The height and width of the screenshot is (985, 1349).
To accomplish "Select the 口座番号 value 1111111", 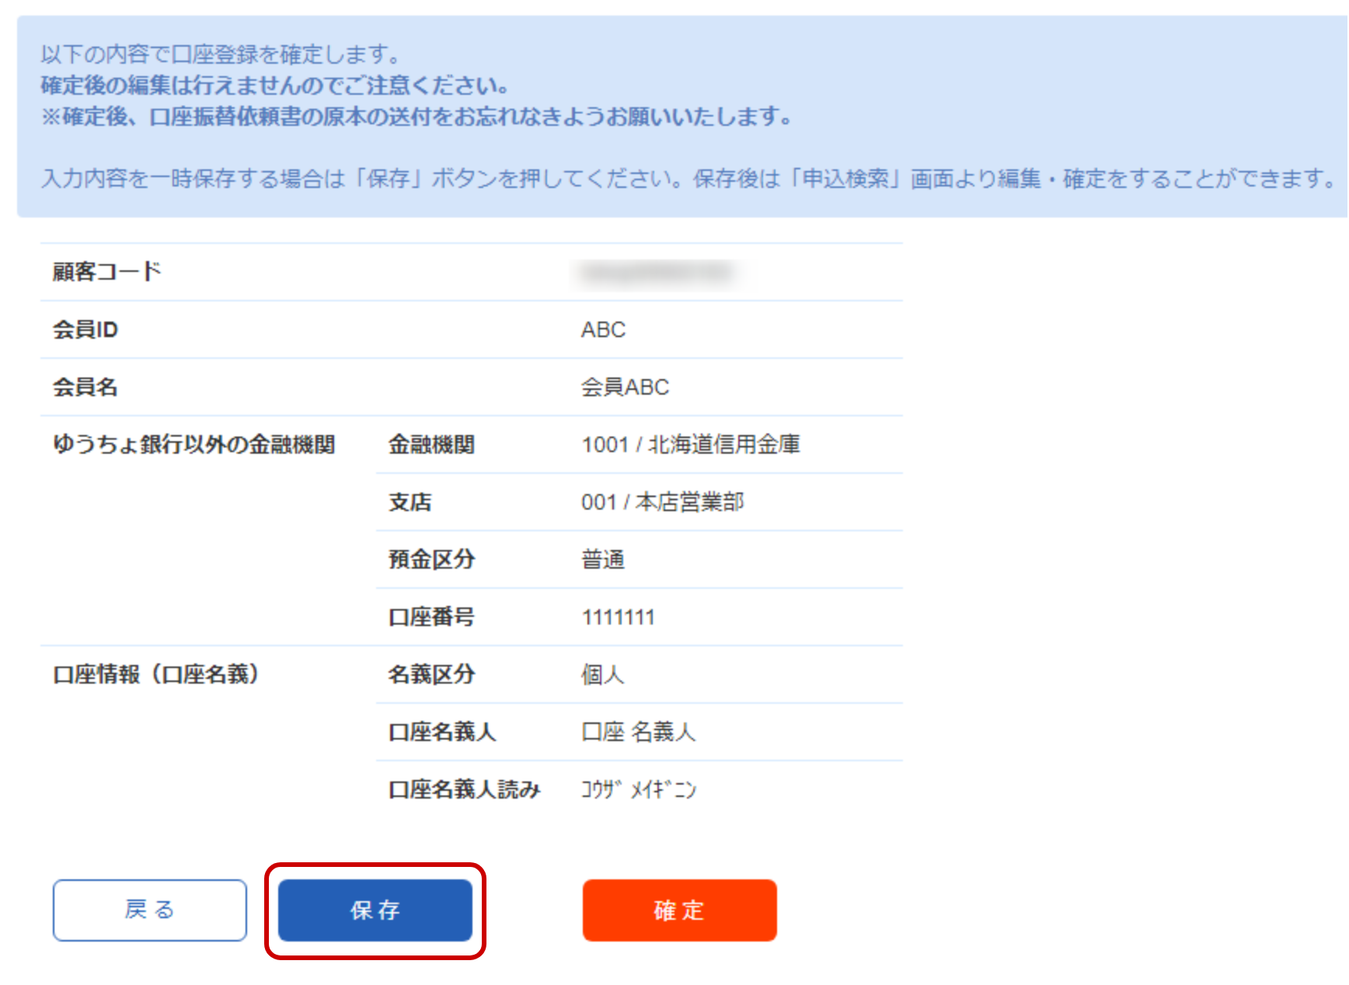I will click(x=619, y=617).
